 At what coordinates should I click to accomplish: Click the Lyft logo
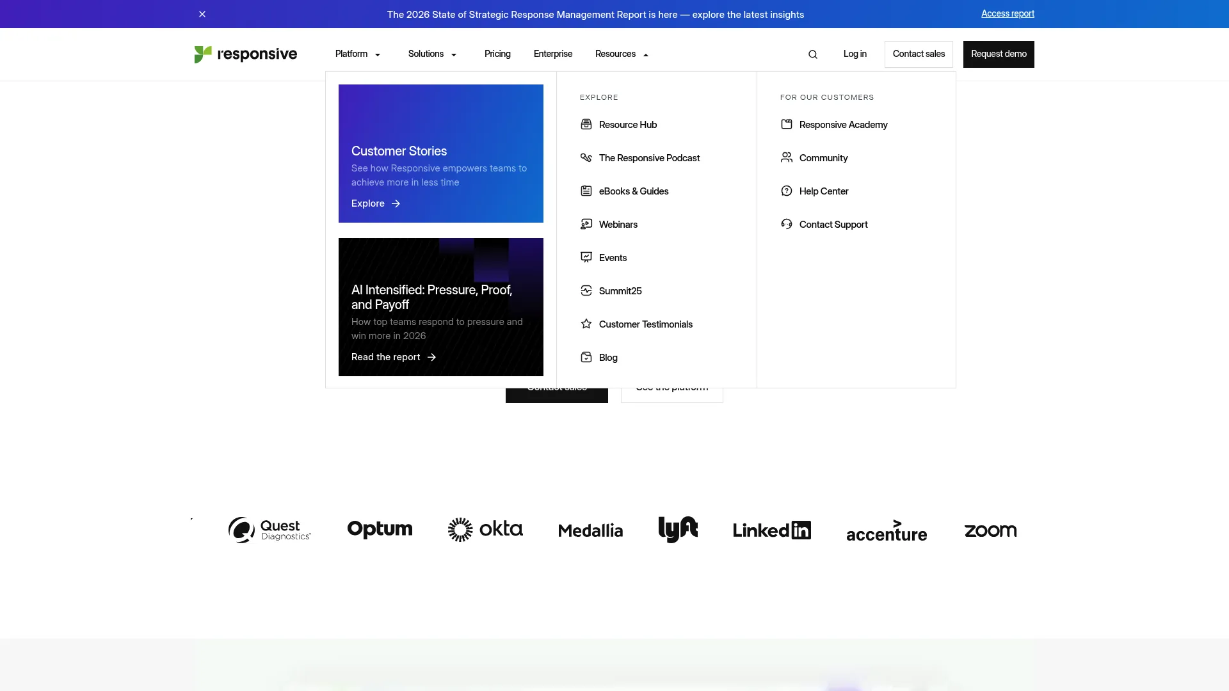pyautogui.click(x=678, y=529)
